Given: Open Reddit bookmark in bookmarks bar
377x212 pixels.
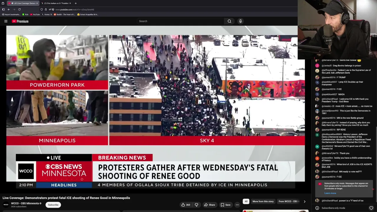Looking at the screenshot, I should click(x=64, y=14).
